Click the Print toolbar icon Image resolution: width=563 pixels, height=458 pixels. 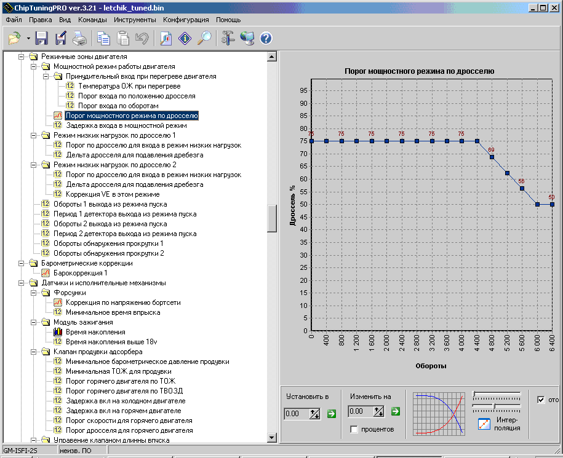click(x=79, y=39)
